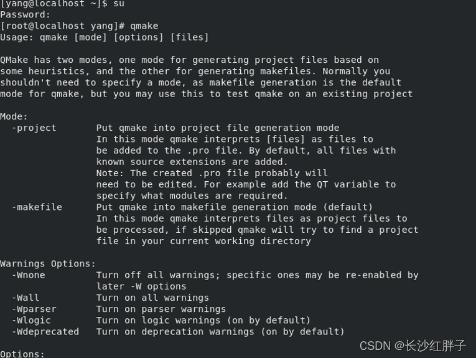
Task: Click the "Warnings Options:" heading
Action: (48, 263)
